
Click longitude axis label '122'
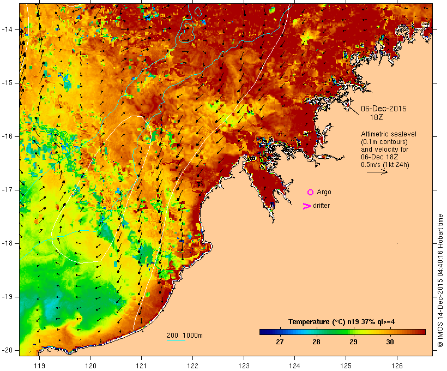(x=192, y=366)
